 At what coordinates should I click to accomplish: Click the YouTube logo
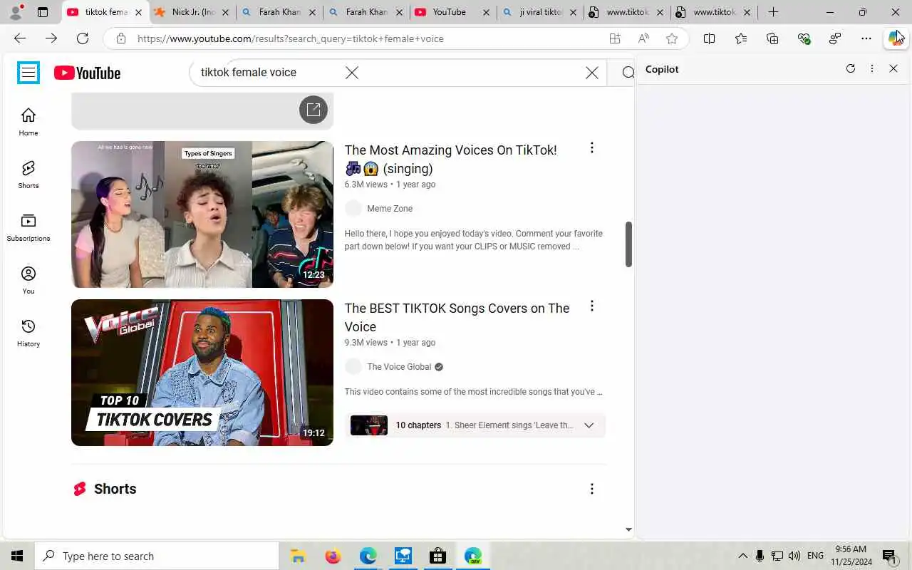(x=87, y=73)
